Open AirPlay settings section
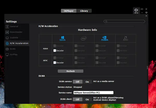The image size is (156, 108). pyautogui.click(x=17, y=55)
